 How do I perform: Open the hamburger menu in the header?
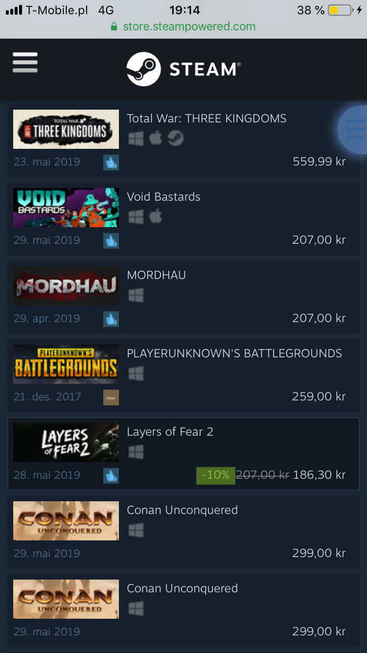25,62
